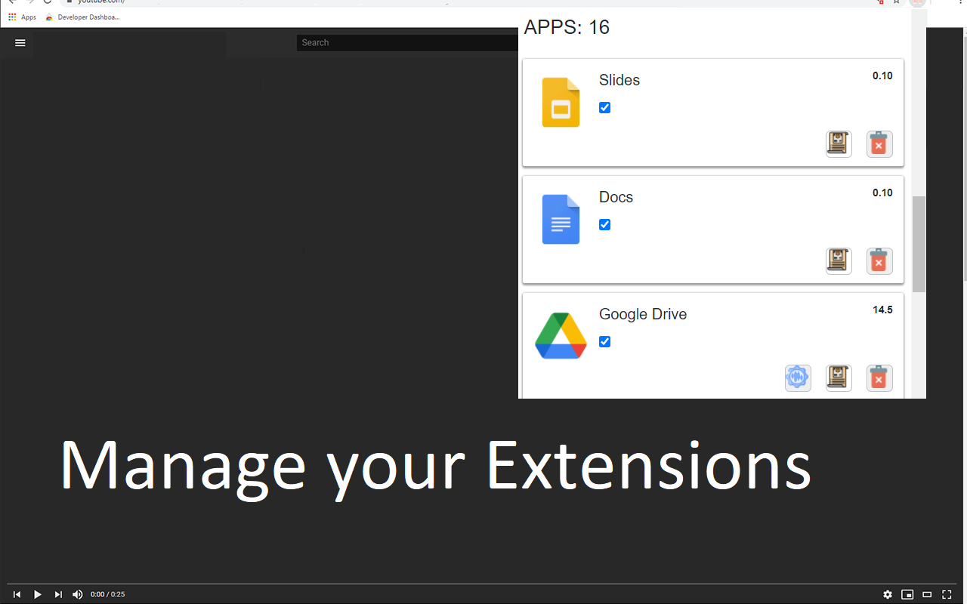Click Slides version 0.10

[882, 75]
